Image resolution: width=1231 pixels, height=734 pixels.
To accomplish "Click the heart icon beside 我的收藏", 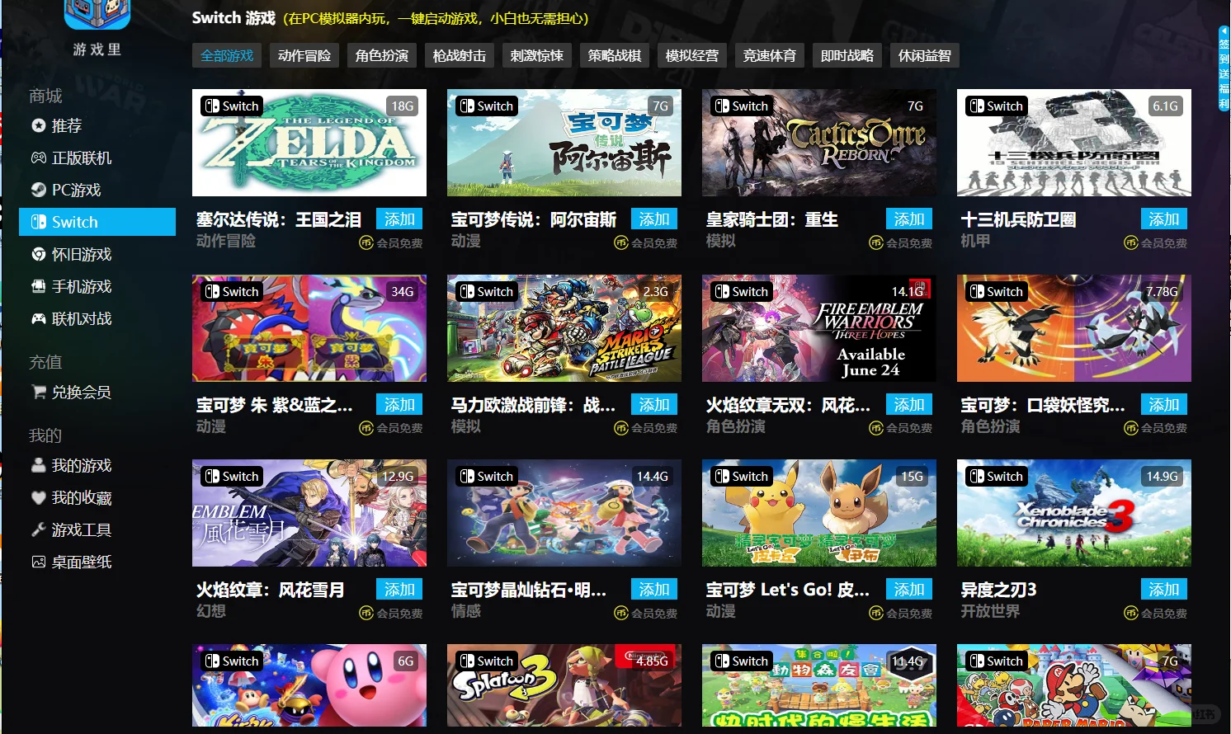I will click(38, 497).
